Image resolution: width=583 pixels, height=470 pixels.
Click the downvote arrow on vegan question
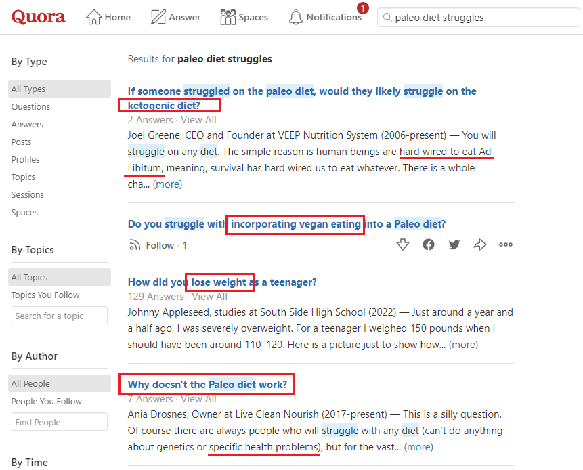403,244
